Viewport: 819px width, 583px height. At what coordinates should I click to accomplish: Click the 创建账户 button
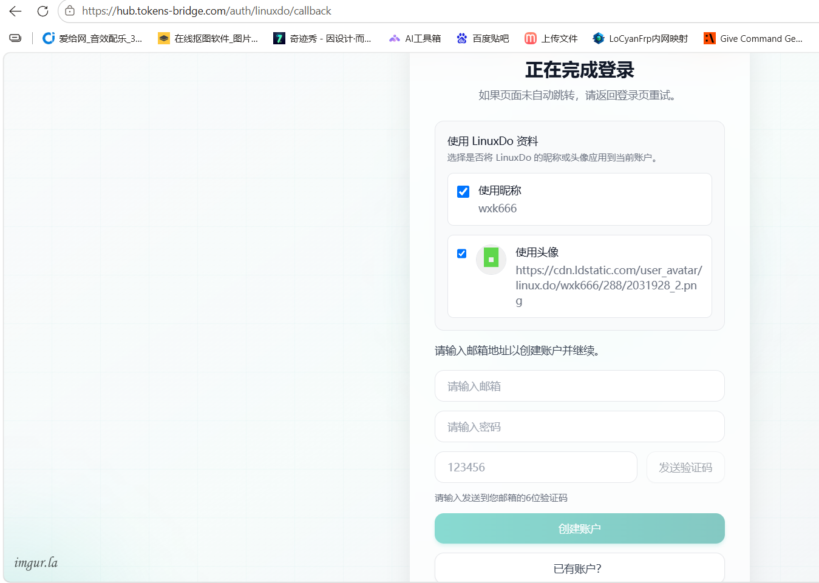pos(580,528)
